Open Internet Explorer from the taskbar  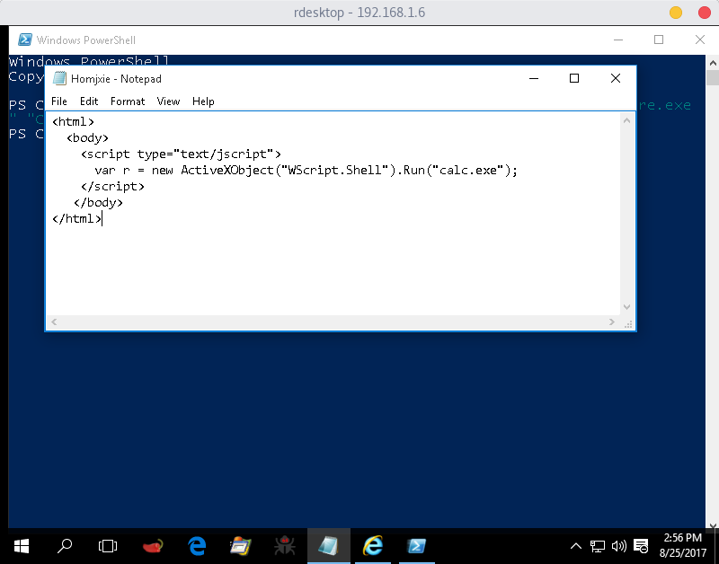(373, 546)
